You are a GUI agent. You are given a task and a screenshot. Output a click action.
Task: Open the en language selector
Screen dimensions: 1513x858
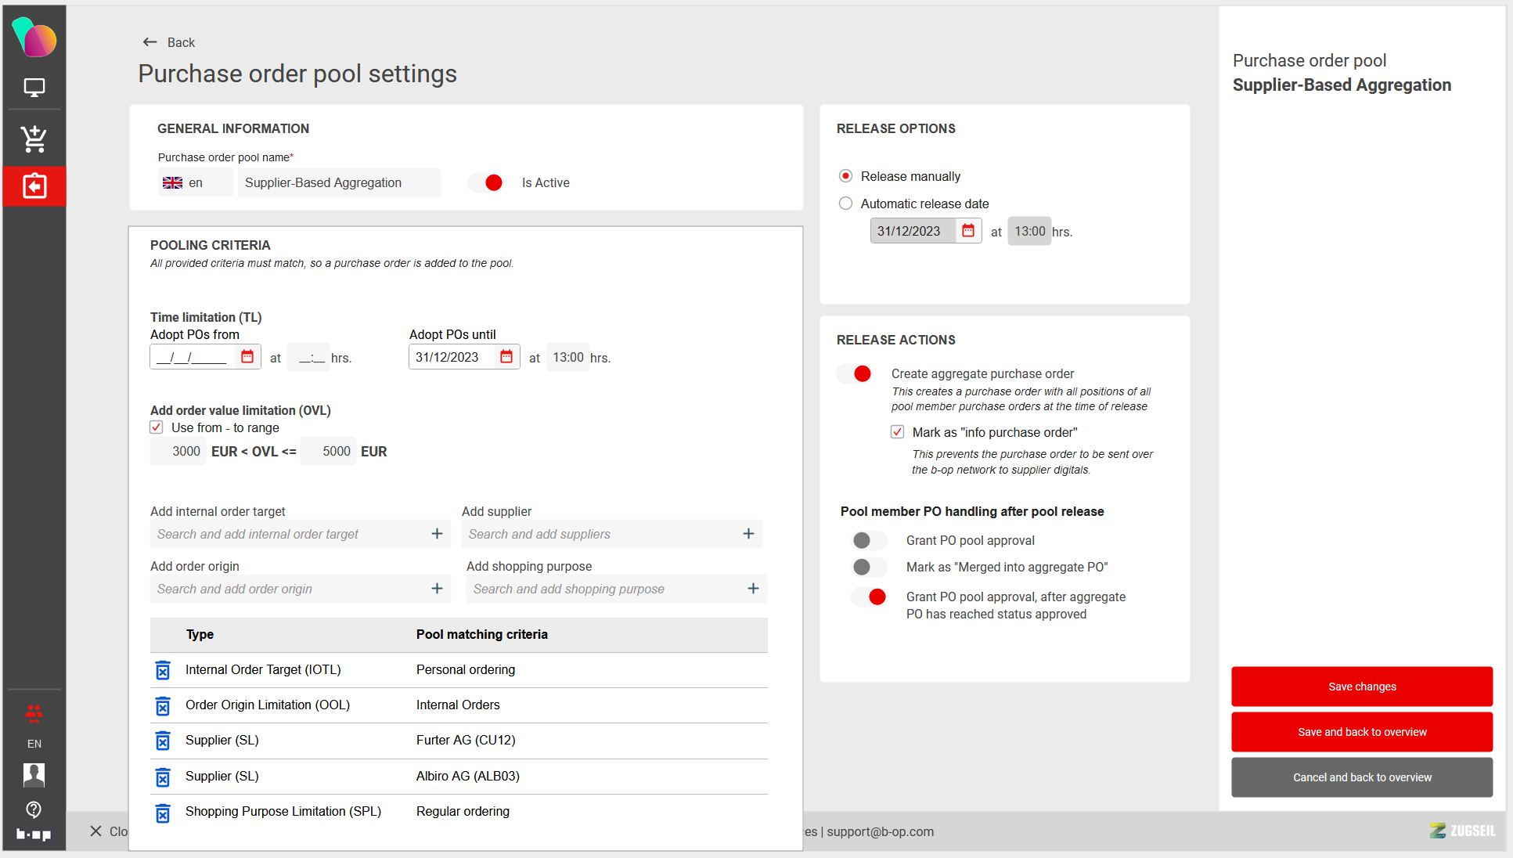[x=194, y=182]
